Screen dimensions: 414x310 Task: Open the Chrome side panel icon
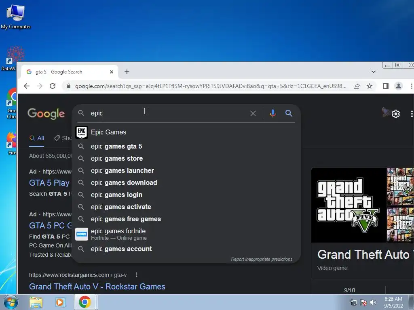point(385,86)
